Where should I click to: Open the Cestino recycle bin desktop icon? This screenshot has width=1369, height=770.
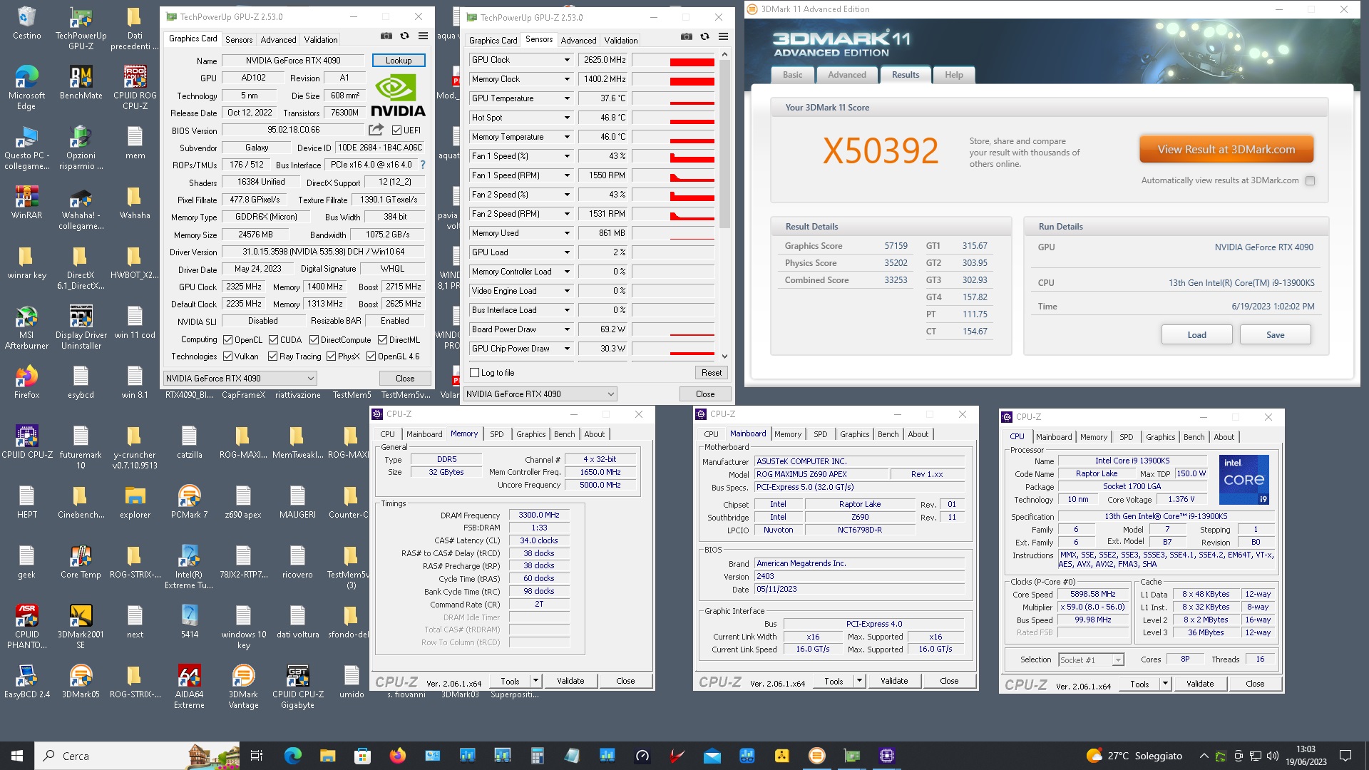coord(26,23)
